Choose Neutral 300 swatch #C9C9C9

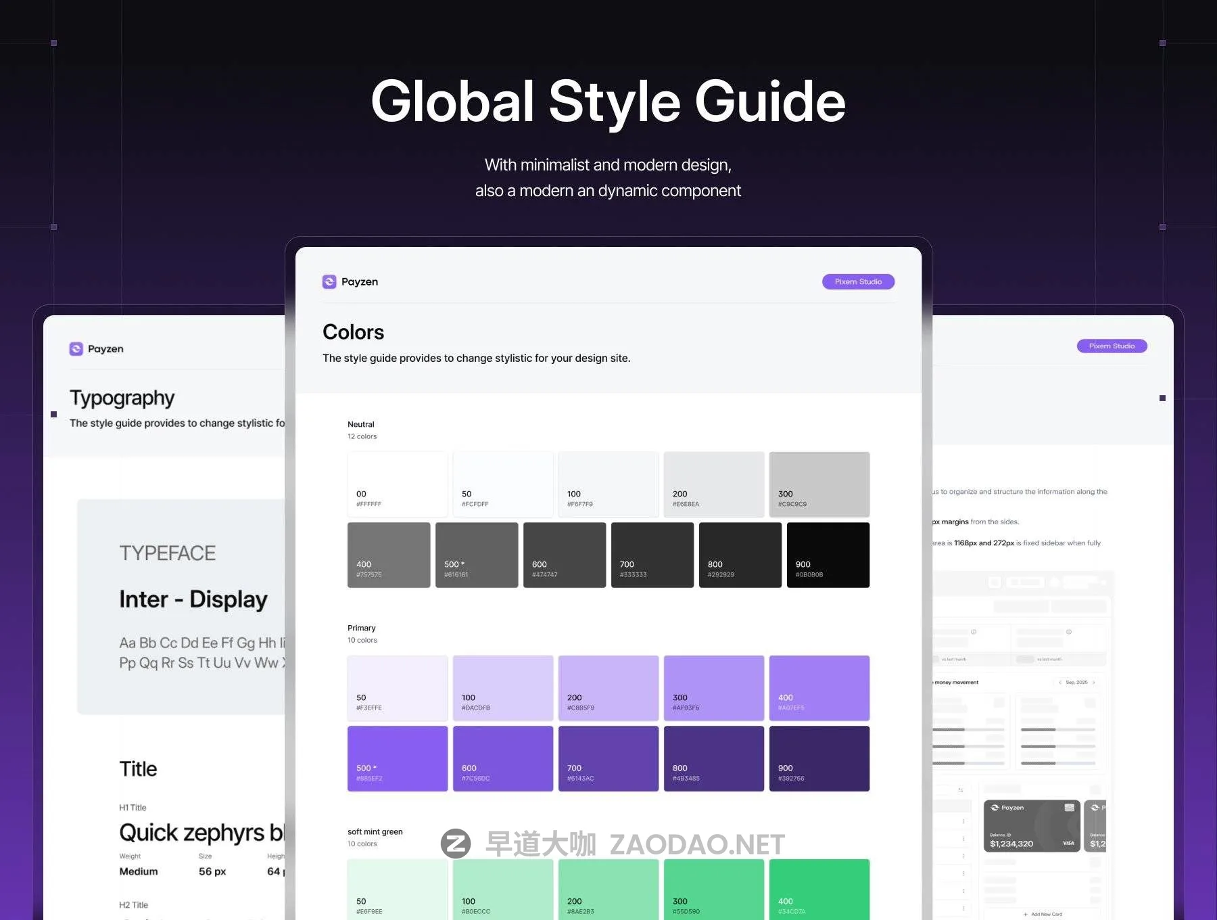[x=819, y=484]
